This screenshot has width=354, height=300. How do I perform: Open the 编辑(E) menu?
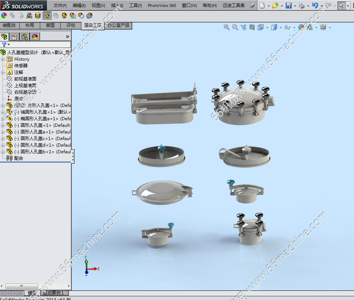[79, 6]
